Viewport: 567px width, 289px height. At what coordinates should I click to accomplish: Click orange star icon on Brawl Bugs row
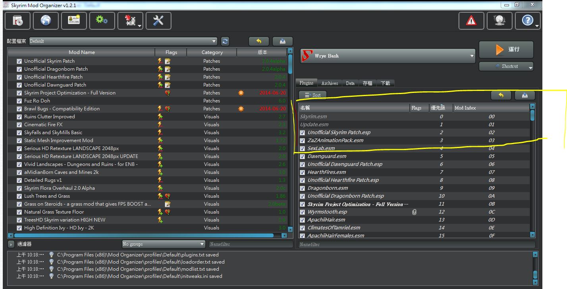pyautogui.click(x=241, y=109)
